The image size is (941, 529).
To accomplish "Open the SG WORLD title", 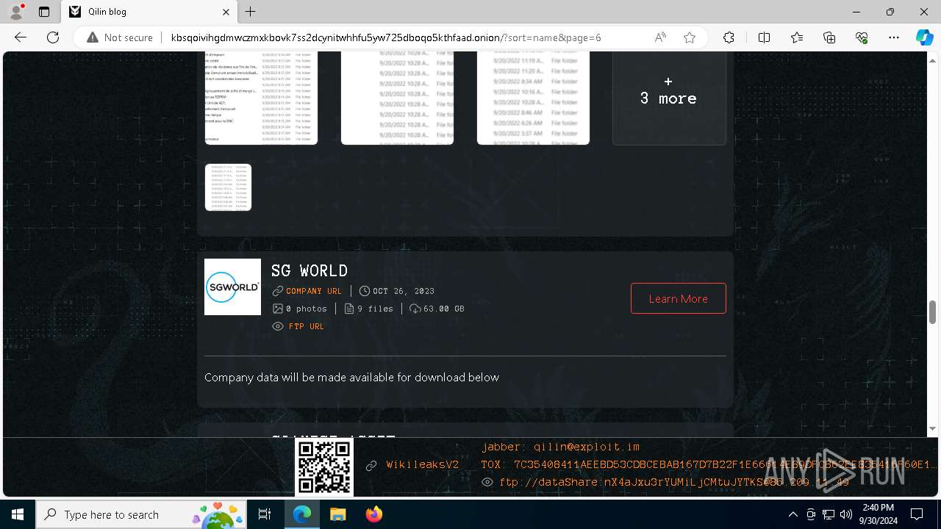I will click(x=310, y=270).
